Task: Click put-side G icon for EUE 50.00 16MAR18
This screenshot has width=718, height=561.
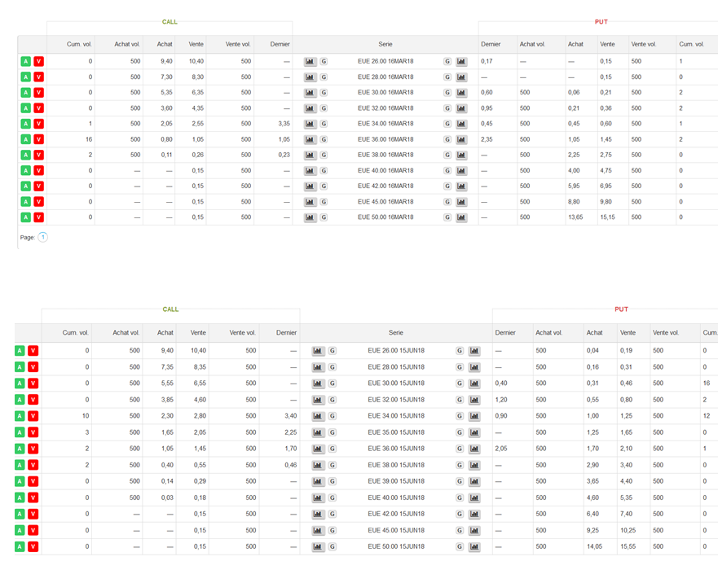Action: 447,217
